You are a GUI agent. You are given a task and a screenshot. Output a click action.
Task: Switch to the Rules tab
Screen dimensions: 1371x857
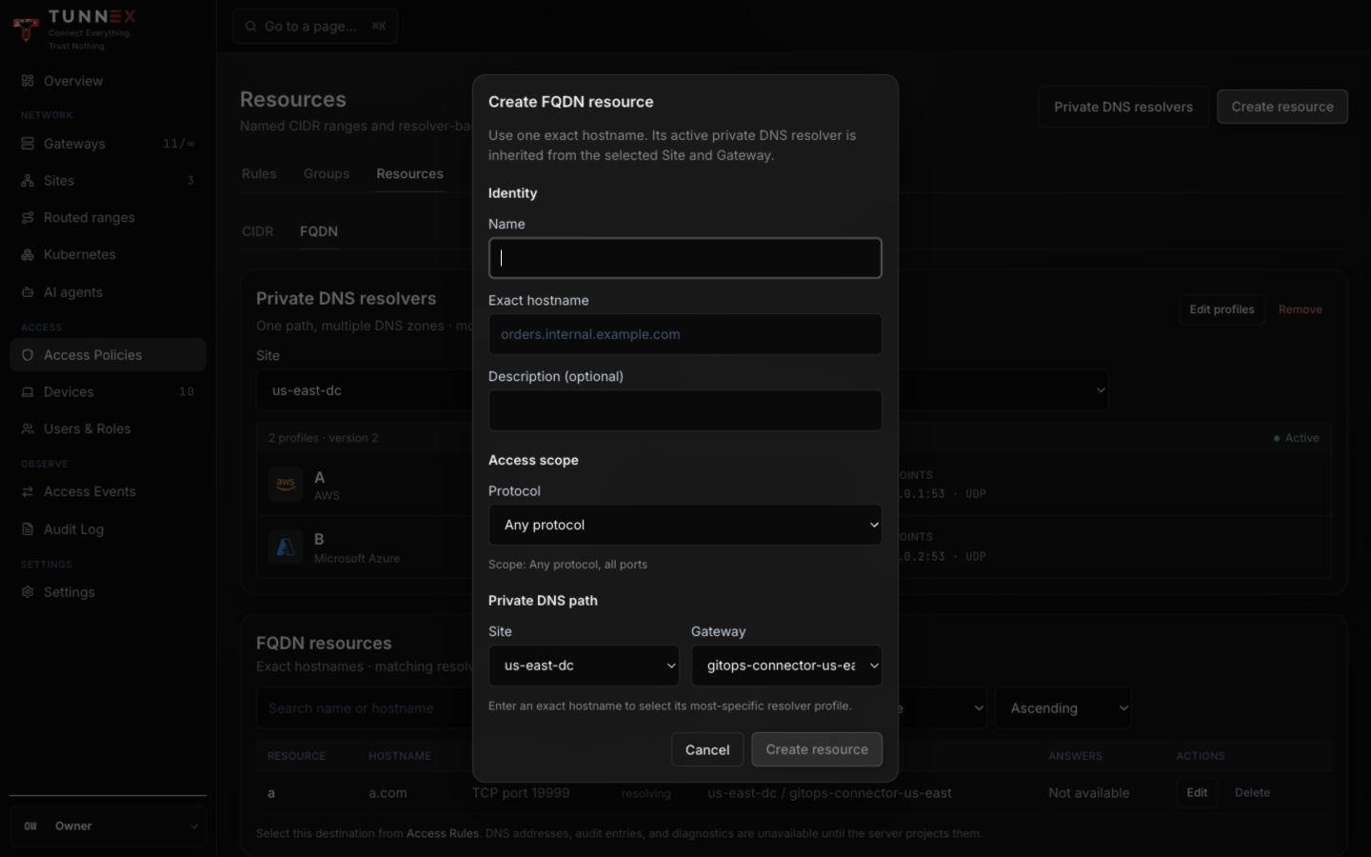(x=259, y=174)
